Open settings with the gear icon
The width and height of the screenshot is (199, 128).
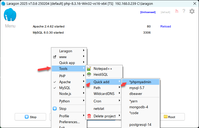pos(192,11)
